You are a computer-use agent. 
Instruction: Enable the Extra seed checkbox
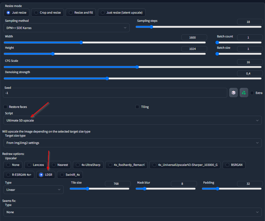pos(252,93)
